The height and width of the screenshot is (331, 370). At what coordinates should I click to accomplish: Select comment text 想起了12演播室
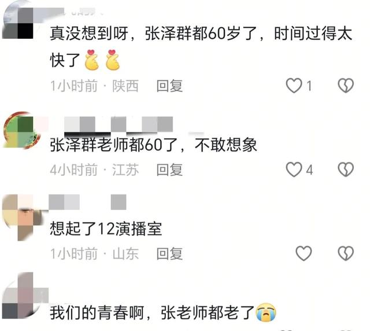point(106,229)
